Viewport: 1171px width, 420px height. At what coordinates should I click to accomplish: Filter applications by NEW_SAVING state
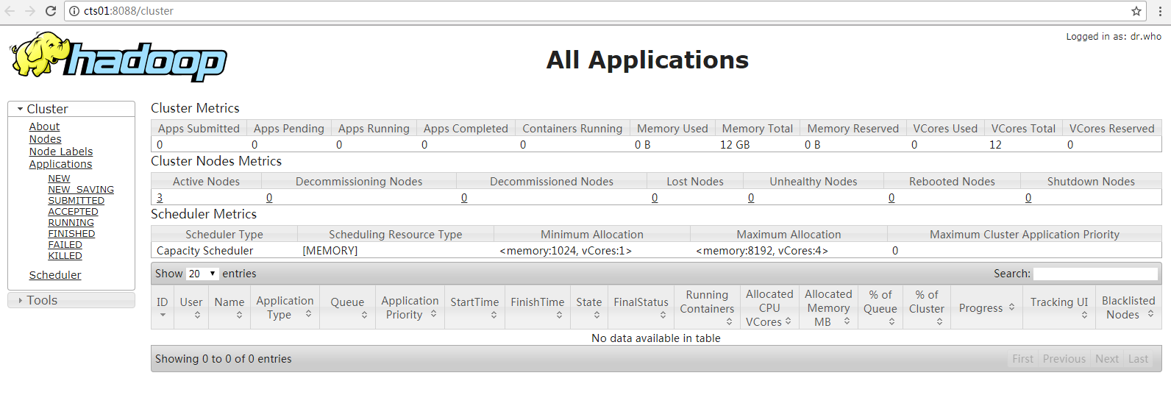[x=81, y=190]
